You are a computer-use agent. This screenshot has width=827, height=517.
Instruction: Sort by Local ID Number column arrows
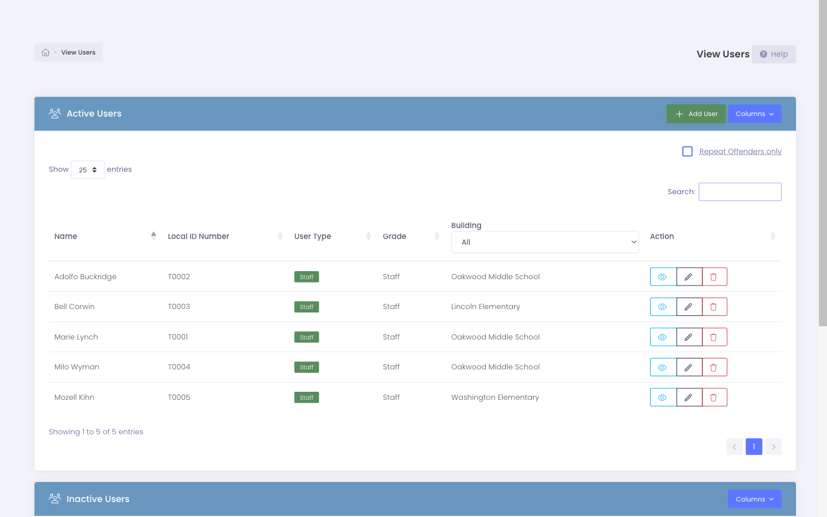point(280,236)
